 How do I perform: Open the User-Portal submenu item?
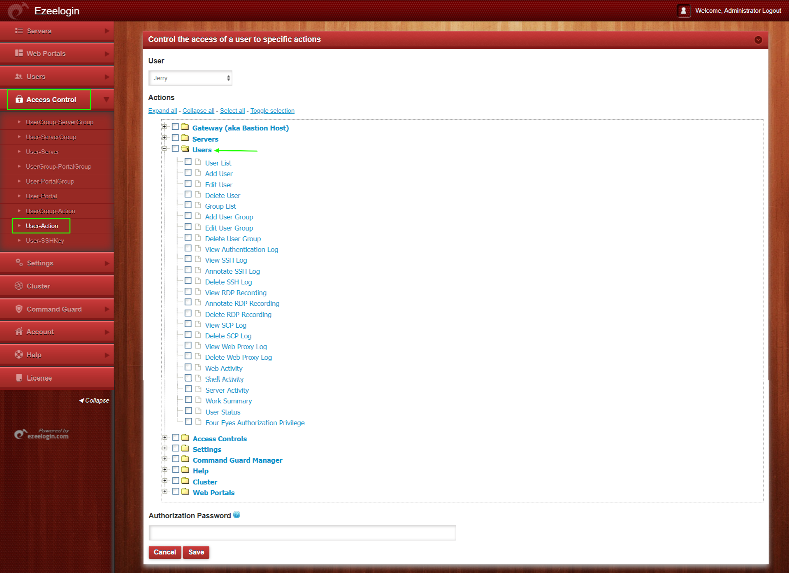42,196
